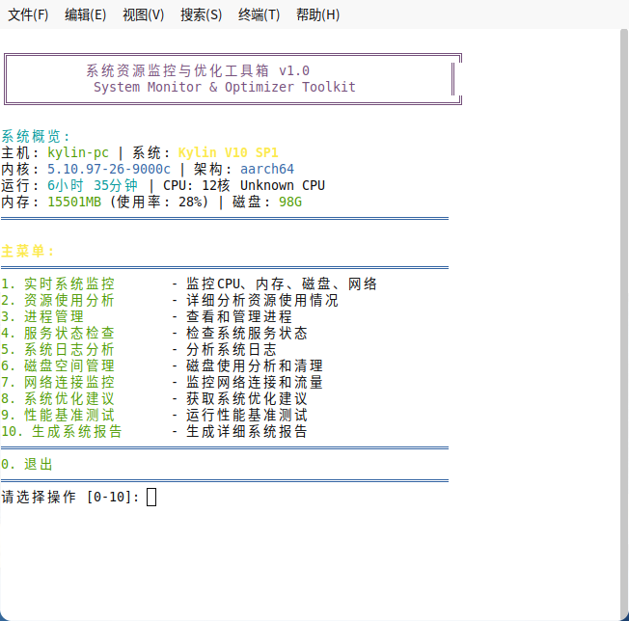This screenshot has height=621, width=629.
Task: Click the 6. 磁盘空间管理 entry
Action: [x=58, y=365]
